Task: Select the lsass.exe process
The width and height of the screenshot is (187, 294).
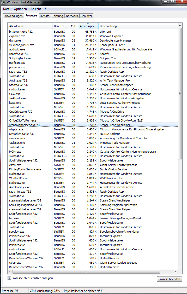Action: click(93, 103)
